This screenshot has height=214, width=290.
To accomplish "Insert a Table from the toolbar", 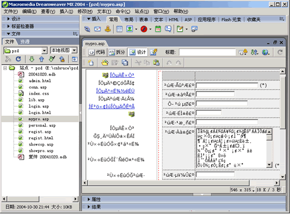I will 119,29.
